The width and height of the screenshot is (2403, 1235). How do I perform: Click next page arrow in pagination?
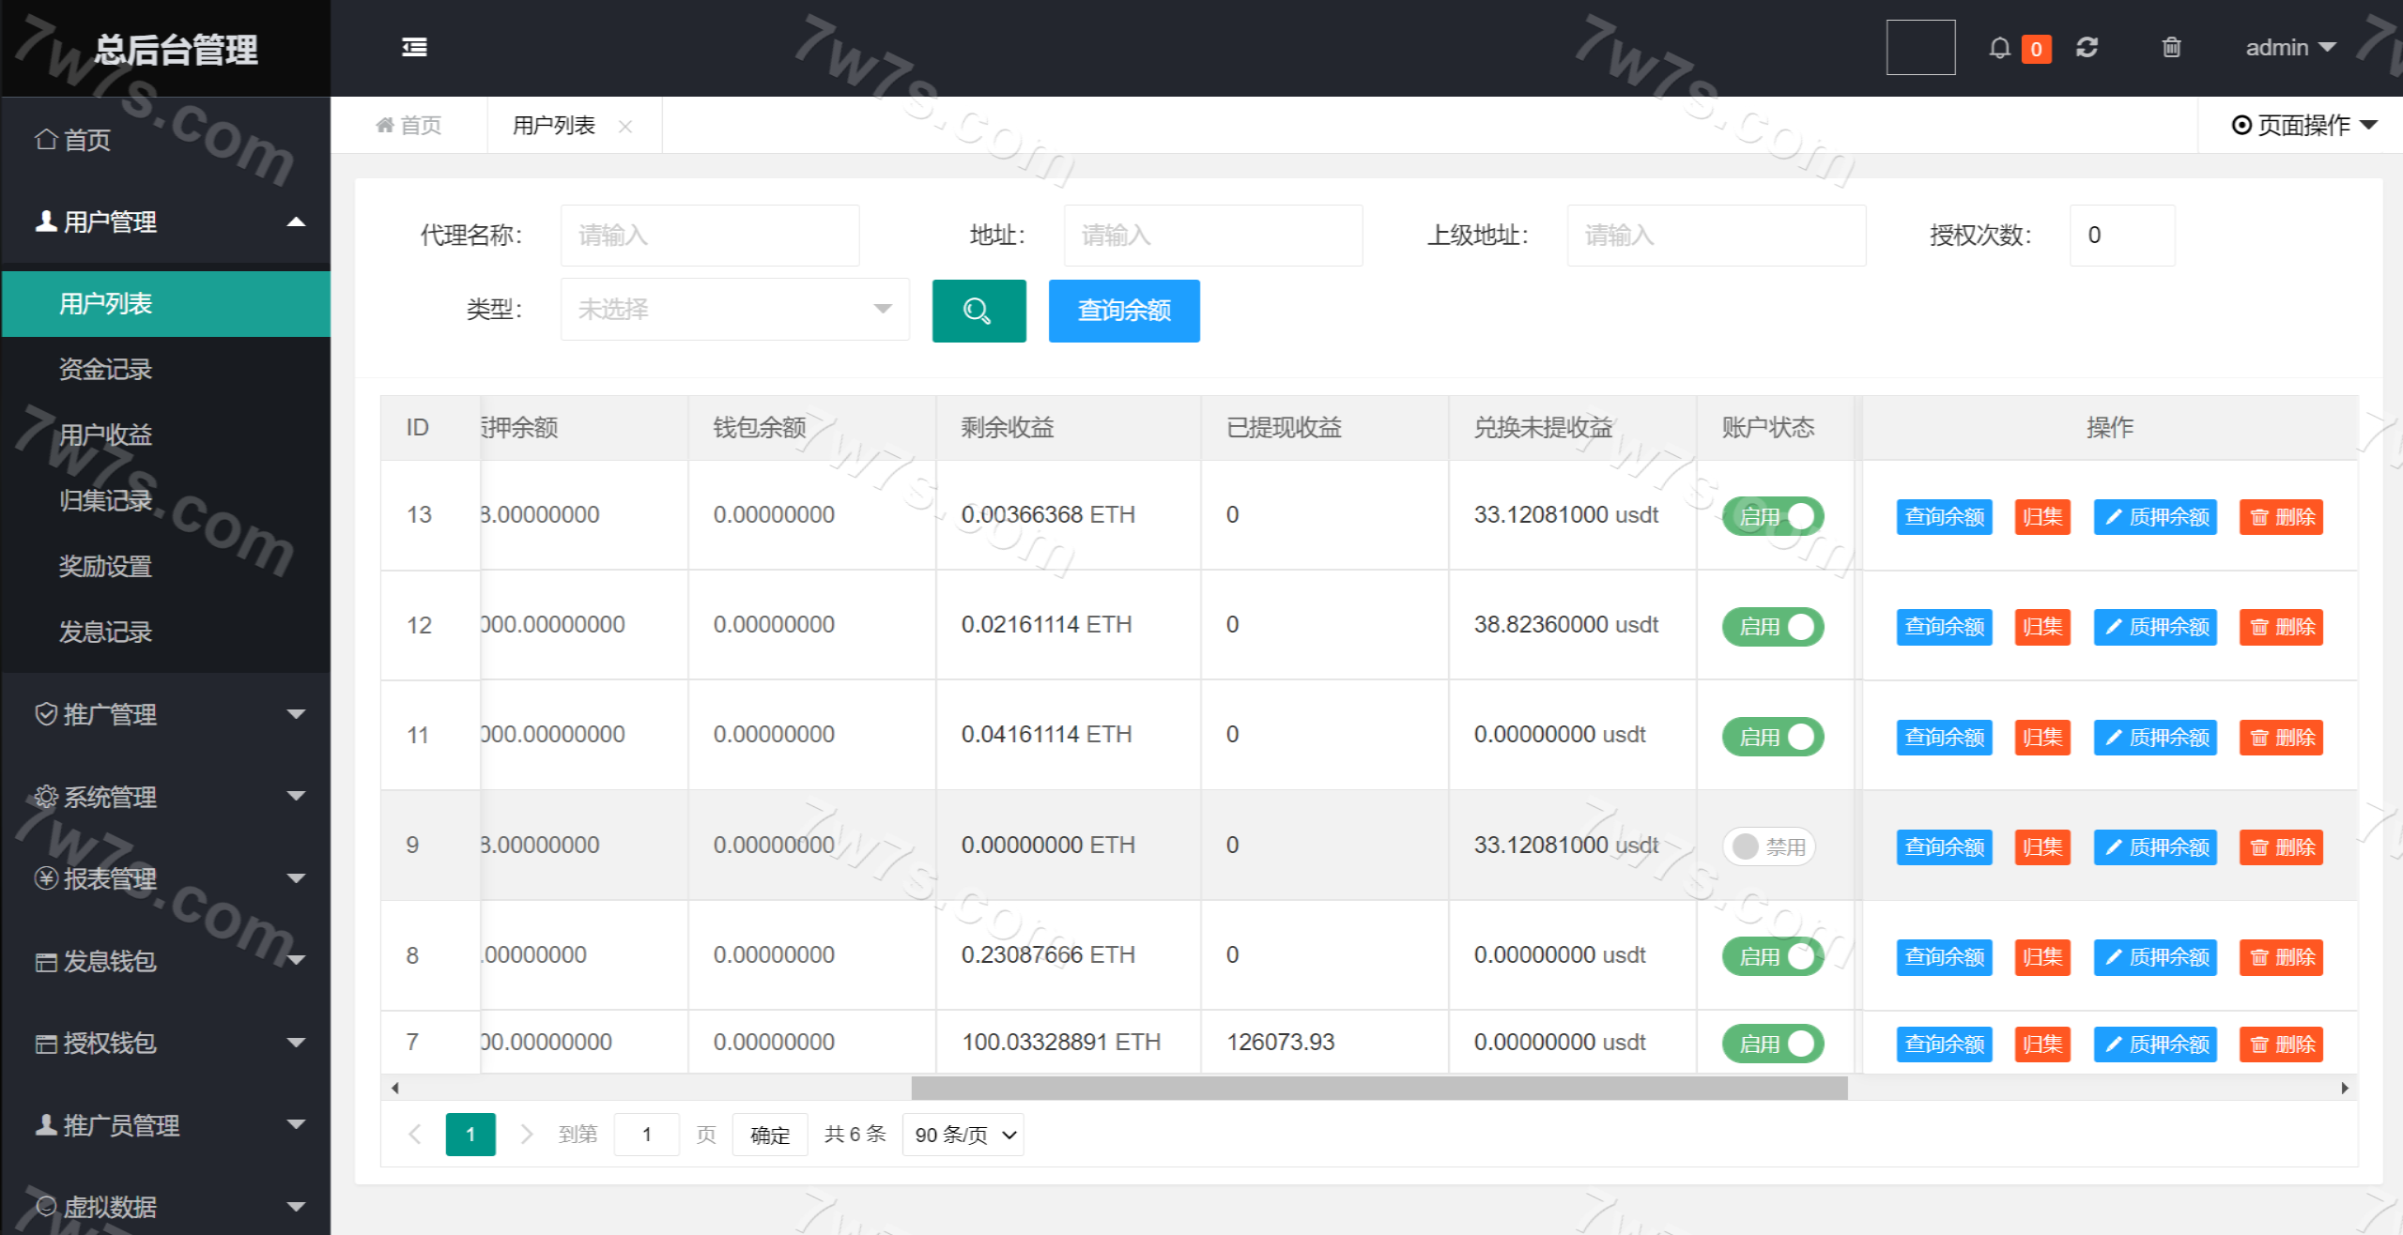coord(526,1135)
